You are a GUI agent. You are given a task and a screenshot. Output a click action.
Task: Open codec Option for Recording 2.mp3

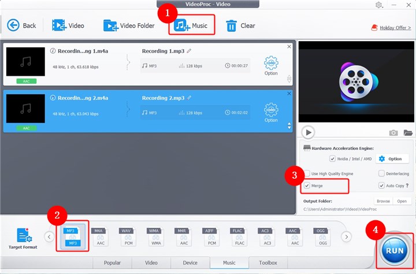click(x=271, y=113)
